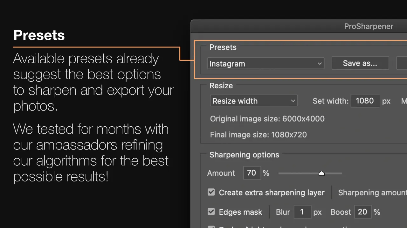Open the Resize width combo box
The image size is (407, 228).
[x=254, y=101]
